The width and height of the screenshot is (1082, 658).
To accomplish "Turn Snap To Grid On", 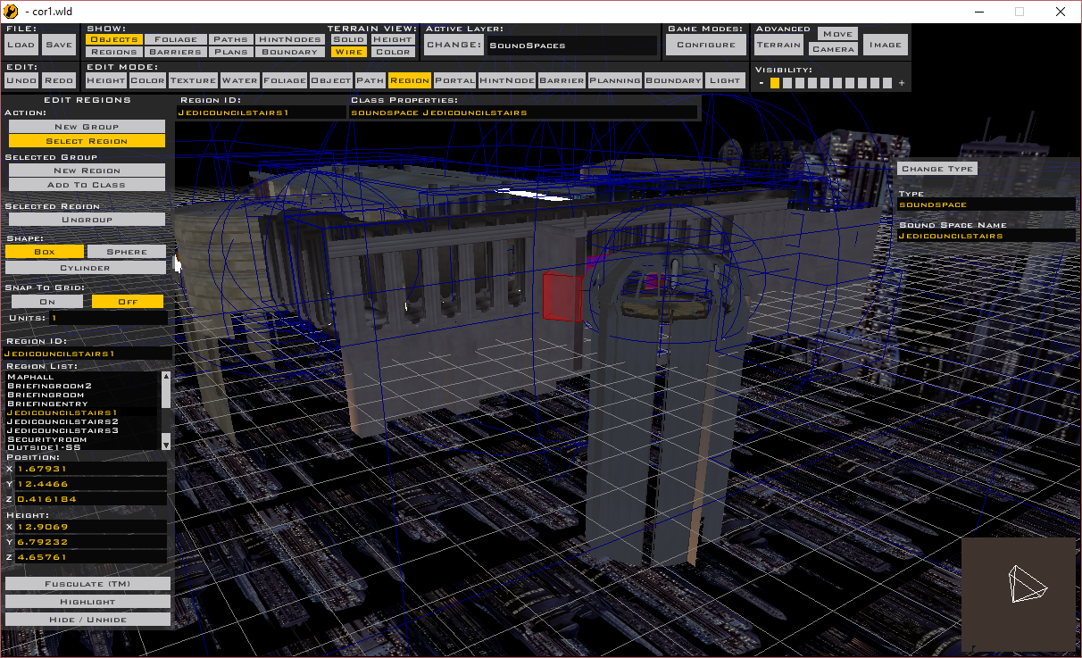I will tap(47, 302).
